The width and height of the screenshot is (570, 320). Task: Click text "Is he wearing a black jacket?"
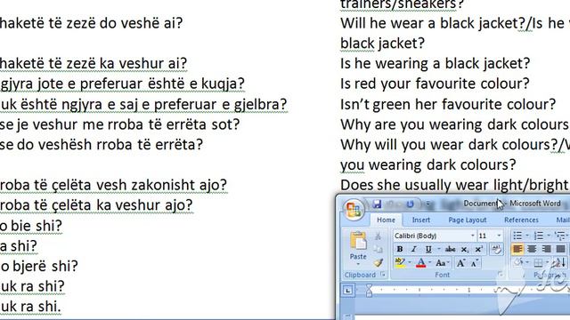coord(436,63)
